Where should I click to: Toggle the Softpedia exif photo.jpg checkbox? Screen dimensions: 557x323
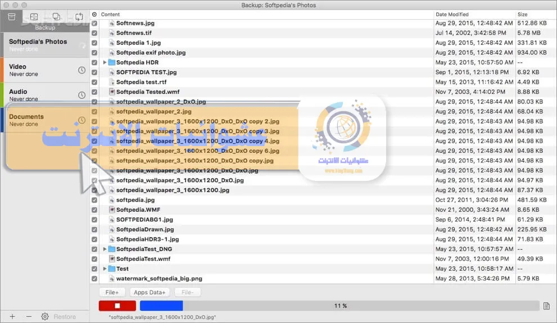click(94, 53)
